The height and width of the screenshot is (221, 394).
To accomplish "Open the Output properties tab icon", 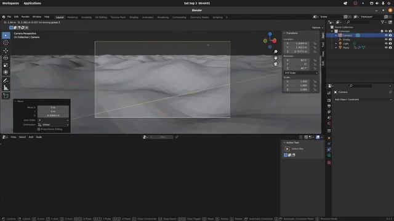I will click(329, 106).
